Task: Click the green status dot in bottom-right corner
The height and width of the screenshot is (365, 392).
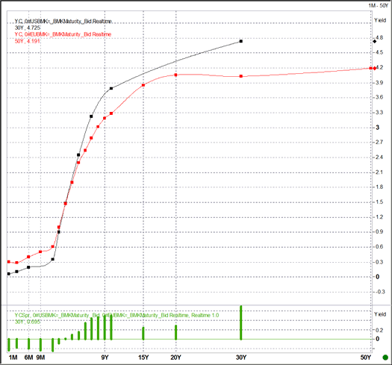Action: click(x=385, y=358)
